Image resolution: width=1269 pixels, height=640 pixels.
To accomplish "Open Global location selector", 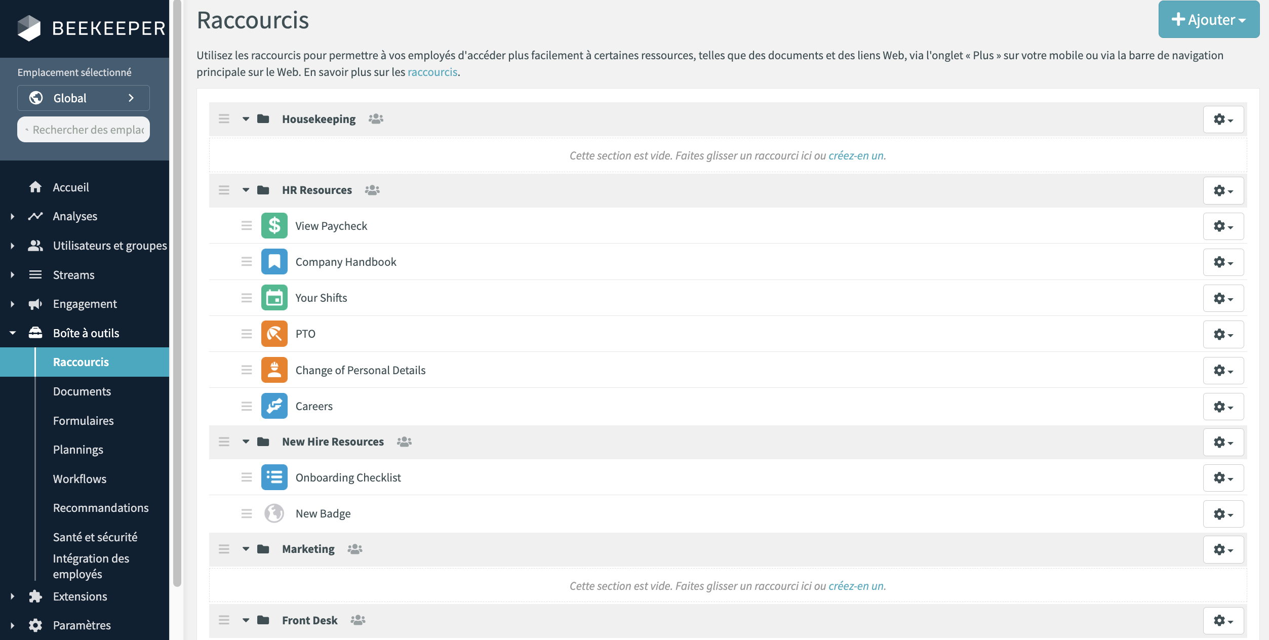I will click(84, 98).
